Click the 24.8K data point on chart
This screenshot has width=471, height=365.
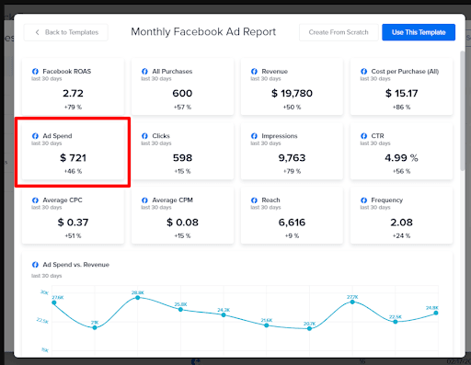point(436,313)
